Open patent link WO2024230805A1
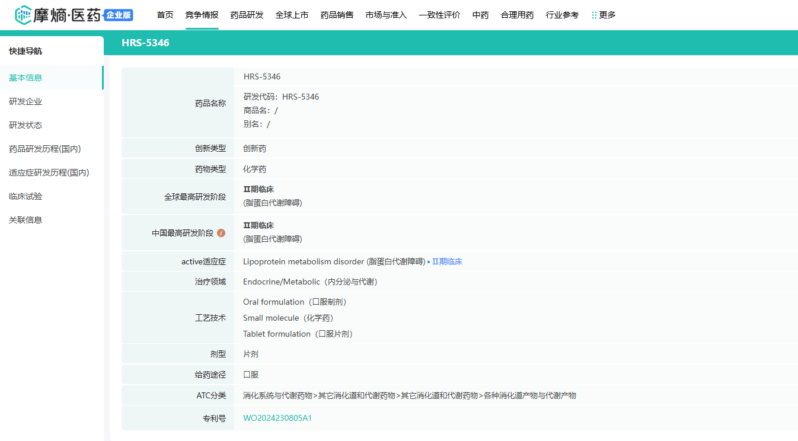Image resolution: width=798 pixels, height=441 pixels. click(277, 418)
